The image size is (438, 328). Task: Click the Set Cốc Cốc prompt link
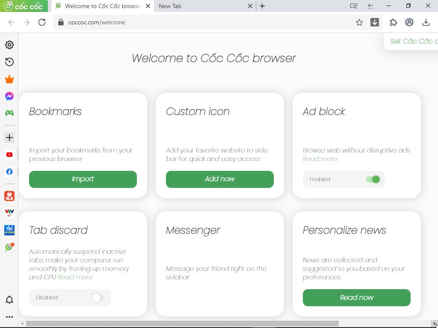[x=414, y=41]
